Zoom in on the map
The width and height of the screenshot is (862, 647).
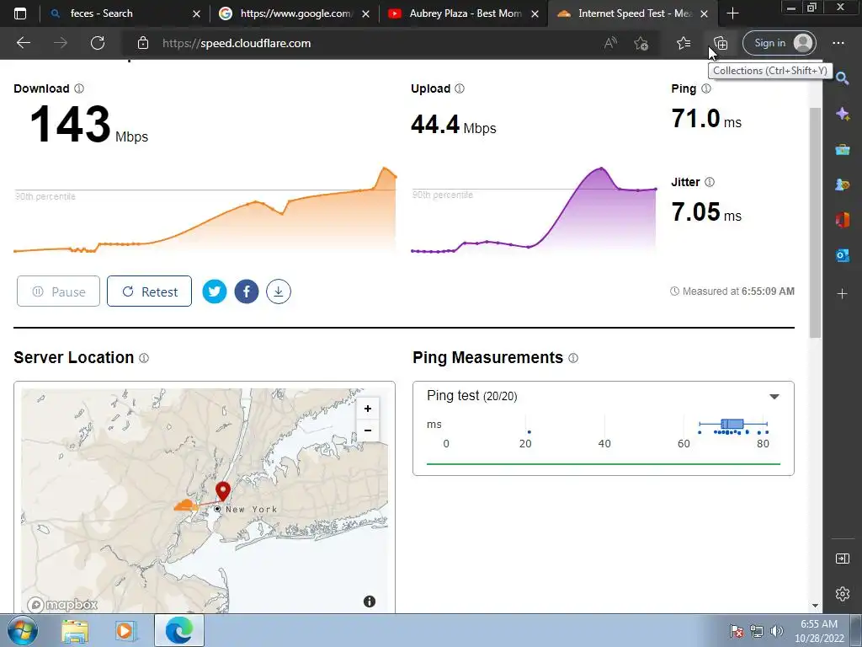tap(368, 409)
